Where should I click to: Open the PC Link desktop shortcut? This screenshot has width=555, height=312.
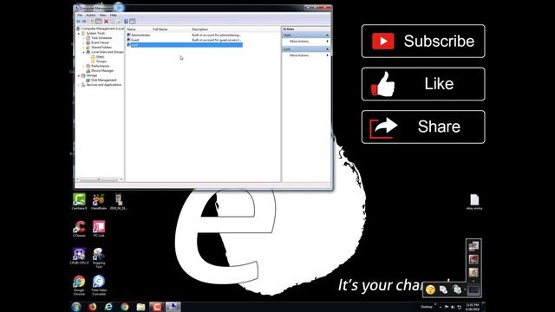pos(99,229)
